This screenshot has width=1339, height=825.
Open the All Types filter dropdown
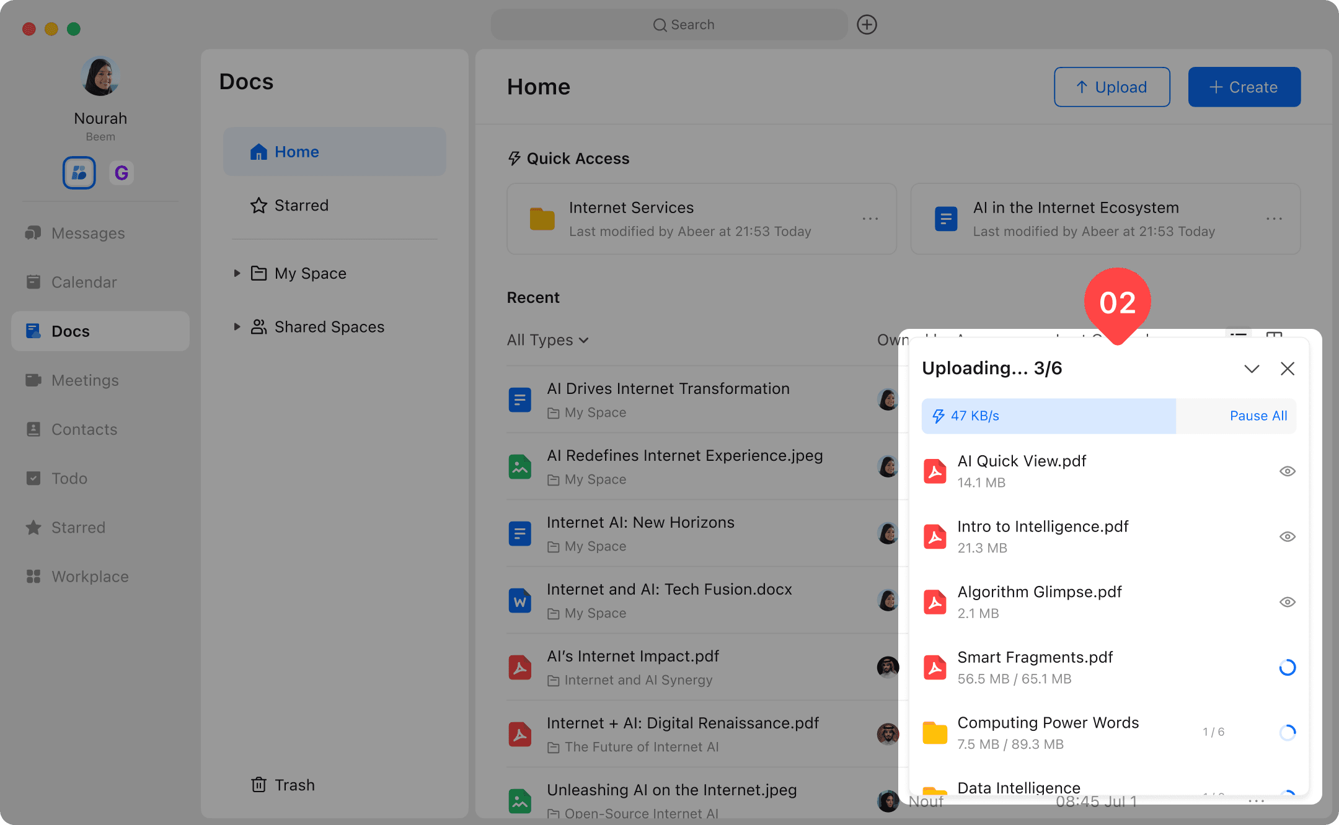[x=547, y=340]
